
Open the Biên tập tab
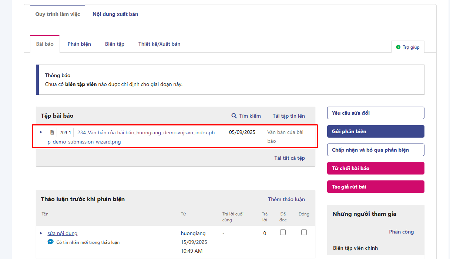(115, 44)
